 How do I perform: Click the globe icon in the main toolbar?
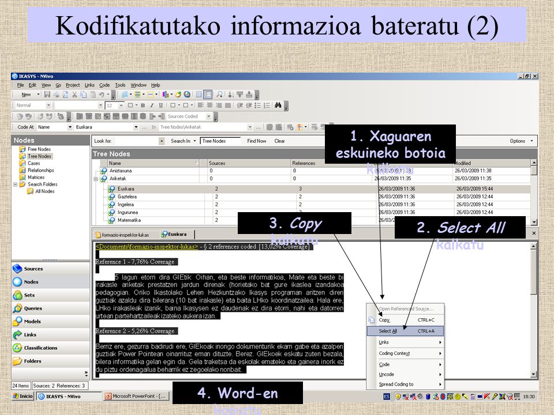[187, 95]
